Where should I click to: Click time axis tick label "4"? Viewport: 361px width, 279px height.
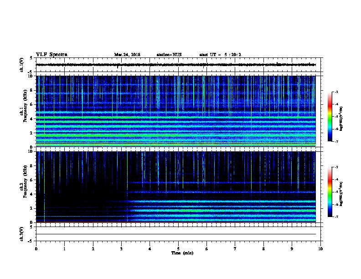click(150, 249)
